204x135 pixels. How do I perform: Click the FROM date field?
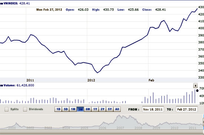point(153,109)
